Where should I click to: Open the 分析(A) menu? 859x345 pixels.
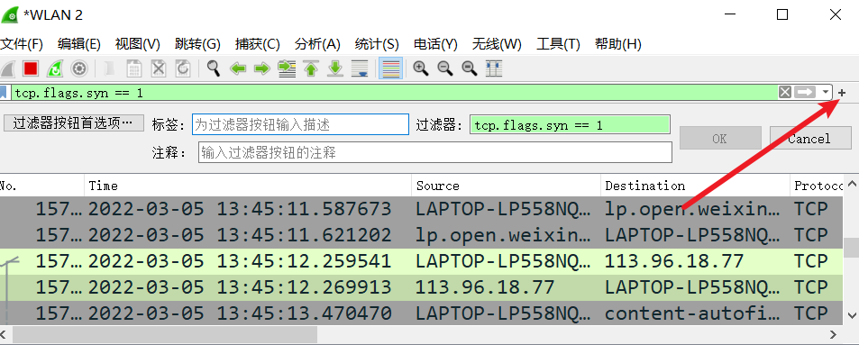pyautogui.click(x=317, y=44)
